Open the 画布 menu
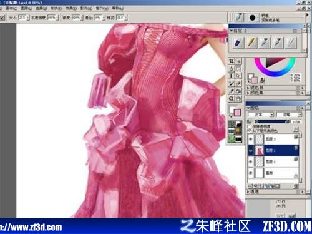The image size is (312, 234). point(12,8)
